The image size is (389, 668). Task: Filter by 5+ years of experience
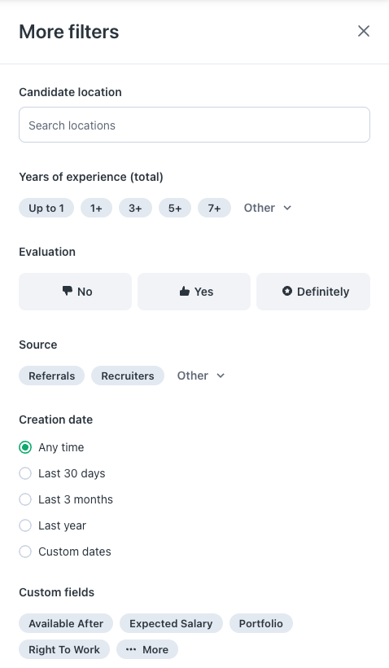(x=175, y=208)
